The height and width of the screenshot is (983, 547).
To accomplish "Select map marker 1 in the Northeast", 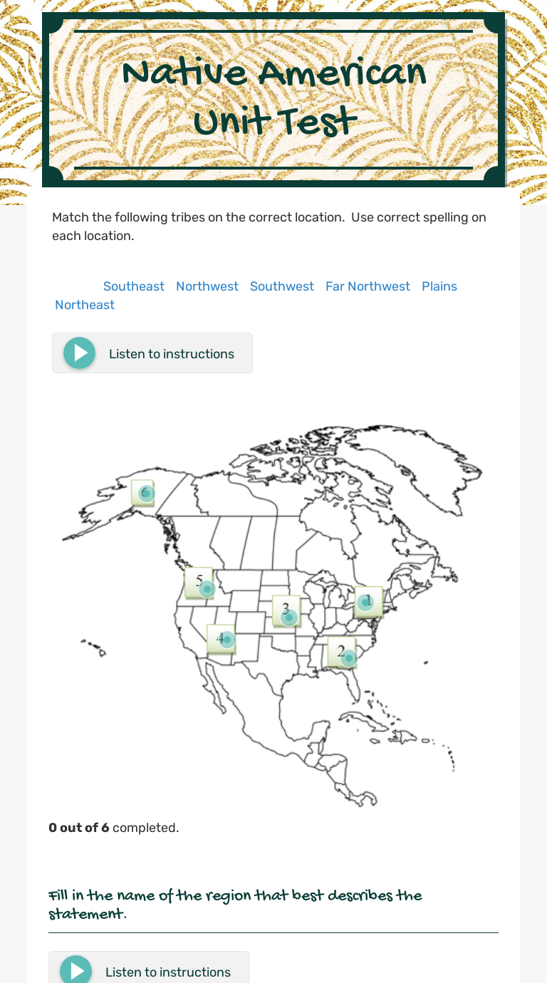I will coord(365,603).
